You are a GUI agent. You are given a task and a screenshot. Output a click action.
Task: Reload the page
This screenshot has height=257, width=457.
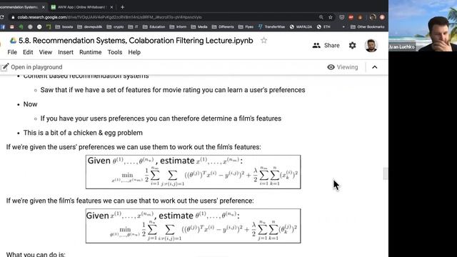coord(1,17)
